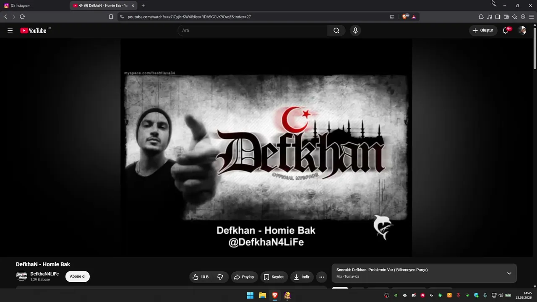The width and height of the screenshot is (537, 302).
Task: Open network icon in system tray
Action: pos(494,295)
